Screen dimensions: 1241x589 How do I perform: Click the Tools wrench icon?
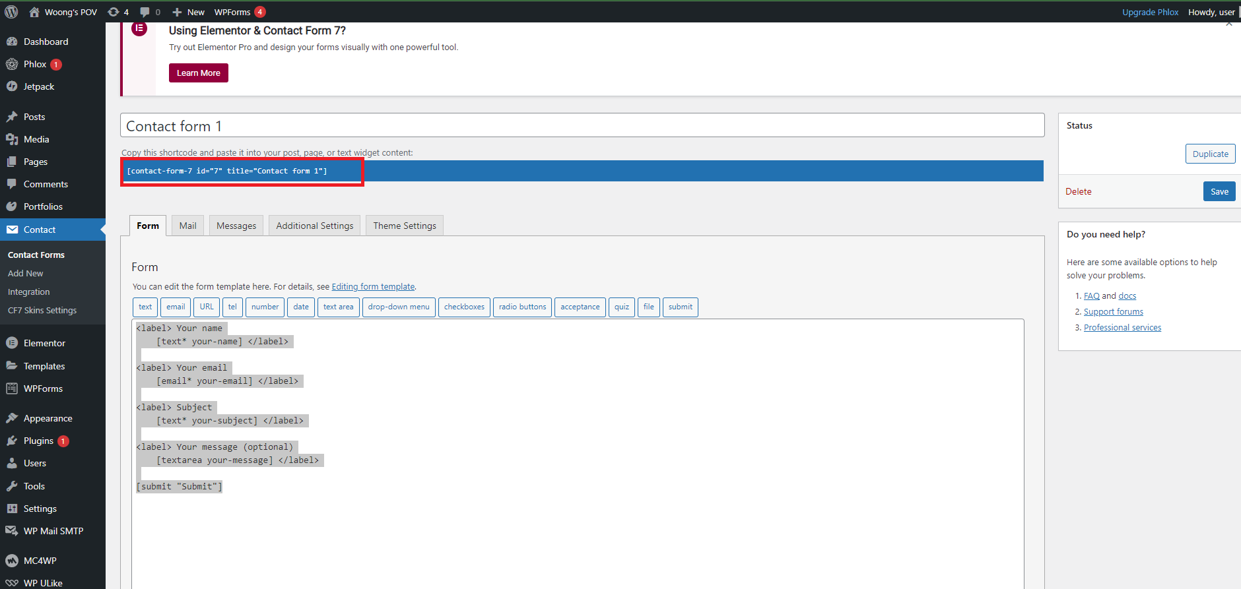(12, 486)
